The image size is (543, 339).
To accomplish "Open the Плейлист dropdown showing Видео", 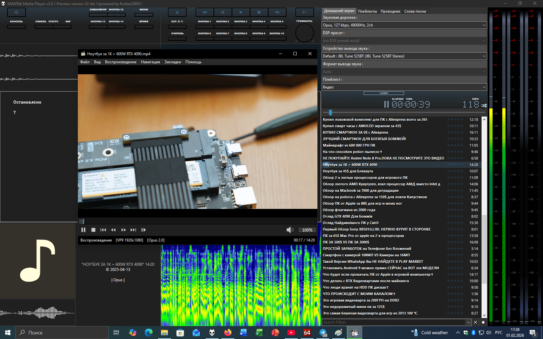I will click(404, 87).
